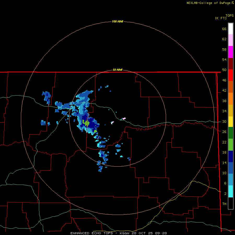Click the yellow 30 K FT legend swatch
The image size is (235, 235).
(231, 122)
